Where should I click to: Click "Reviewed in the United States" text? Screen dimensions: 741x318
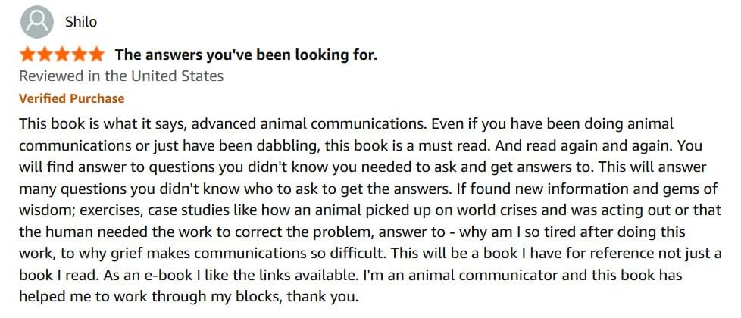coord(121,76)
